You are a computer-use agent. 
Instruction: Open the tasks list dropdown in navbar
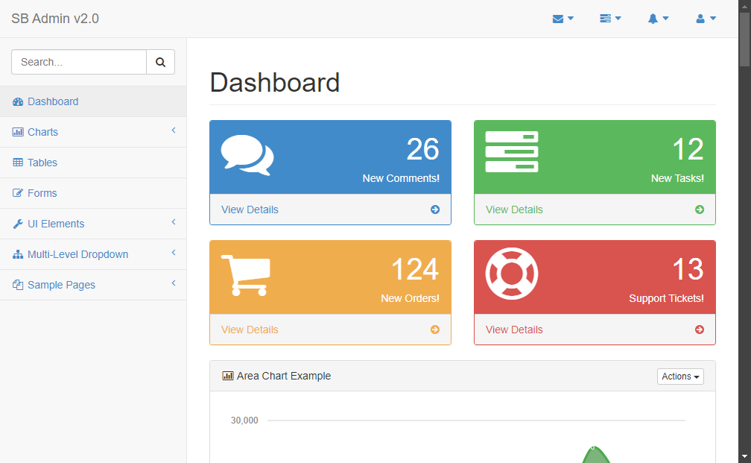(610, 19)
